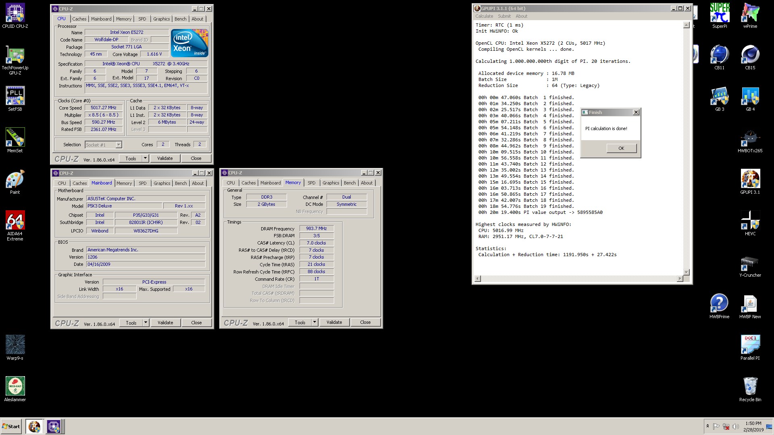Open Selection Socket #1 dropdown

119,145
